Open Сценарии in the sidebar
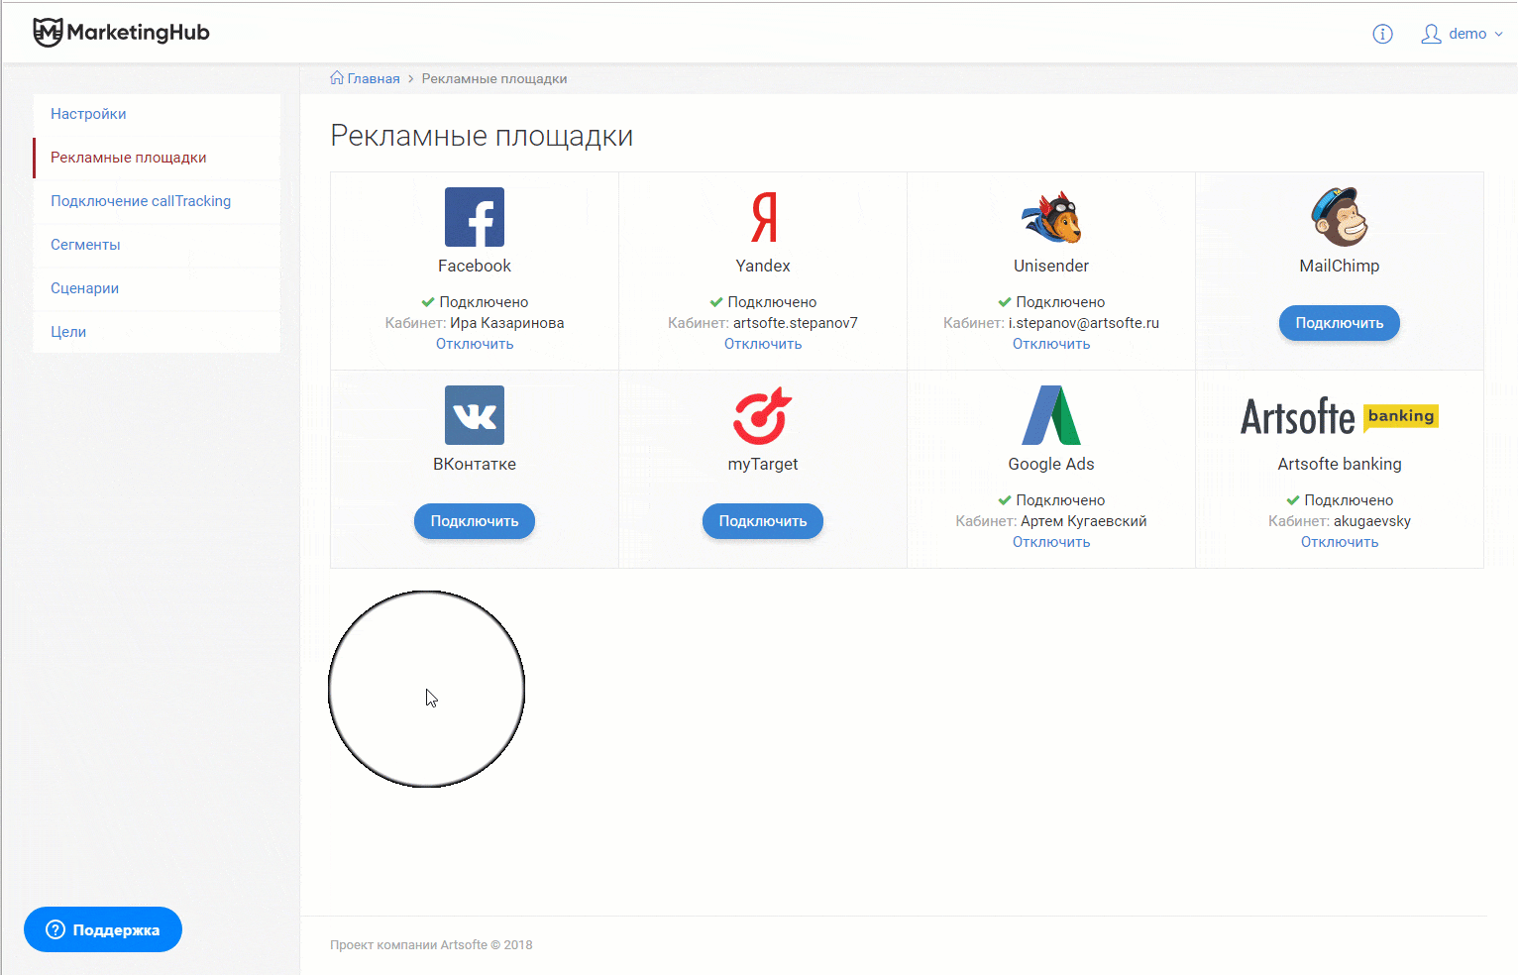This screenshot has height=975, width=1518. (157, 288)
